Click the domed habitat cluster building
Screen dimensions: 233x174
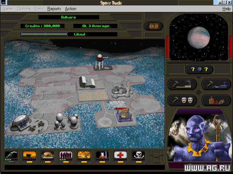[122, 91]
